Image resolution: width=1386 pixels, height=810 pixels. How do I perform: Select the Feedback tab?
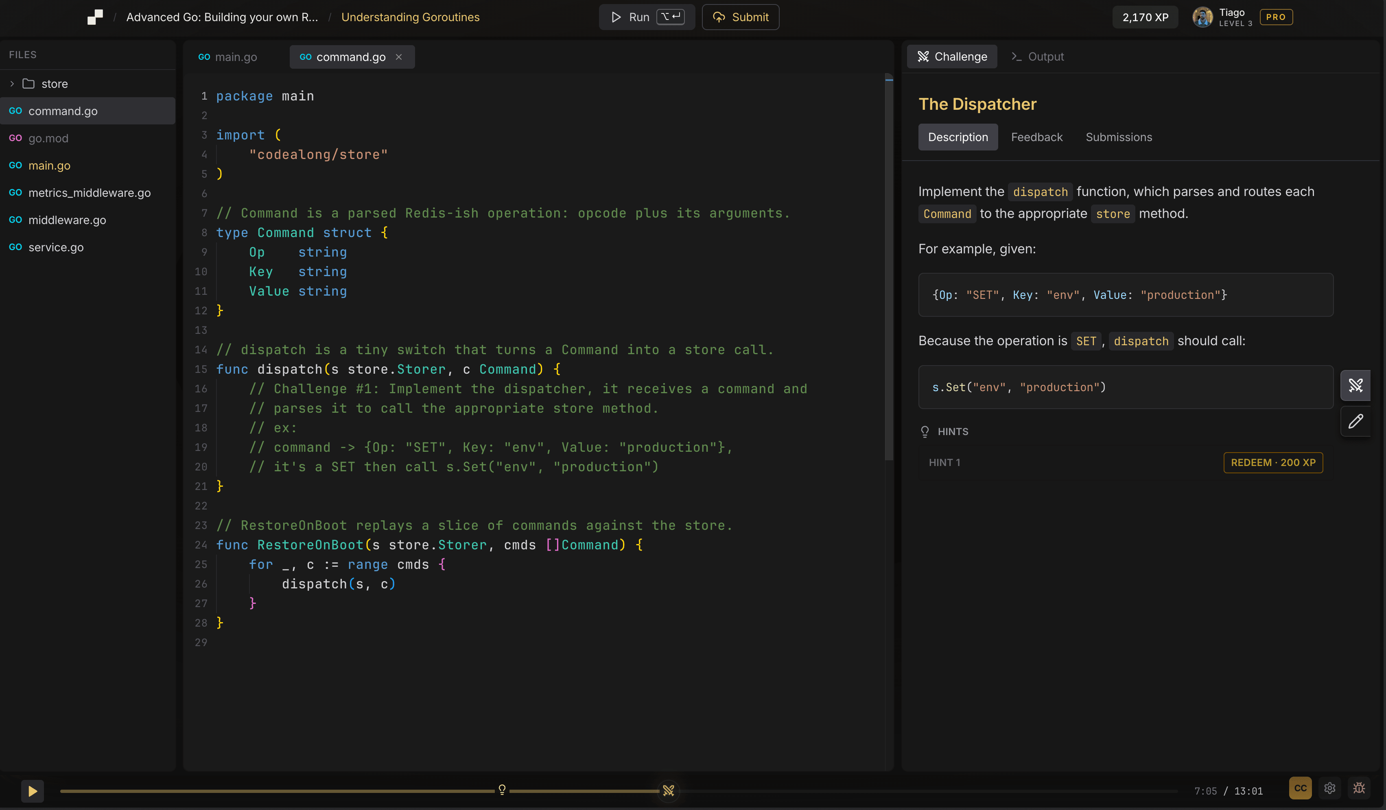click(x=1037, y=137)
